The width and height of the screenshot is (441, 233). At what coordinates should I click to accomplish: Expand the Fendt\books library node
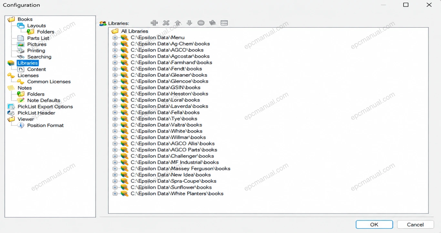click(115, 69)
